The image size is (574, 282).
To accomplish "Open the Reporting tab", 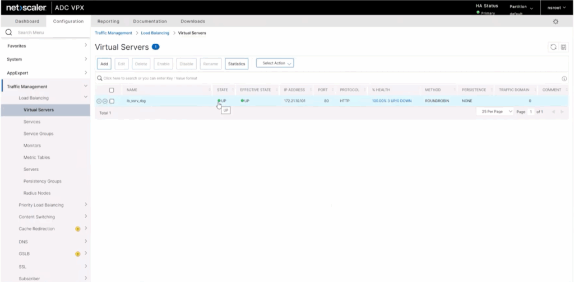I will (x=108, y=21).
